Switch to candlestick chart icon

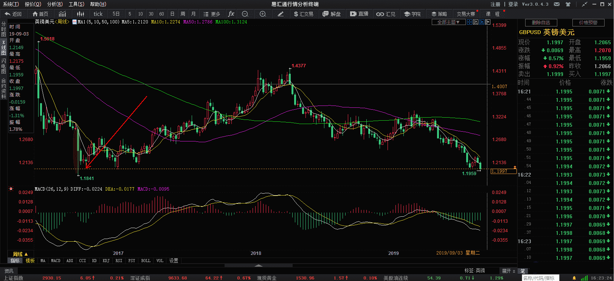pyautogui.click(x=80, y=14)
